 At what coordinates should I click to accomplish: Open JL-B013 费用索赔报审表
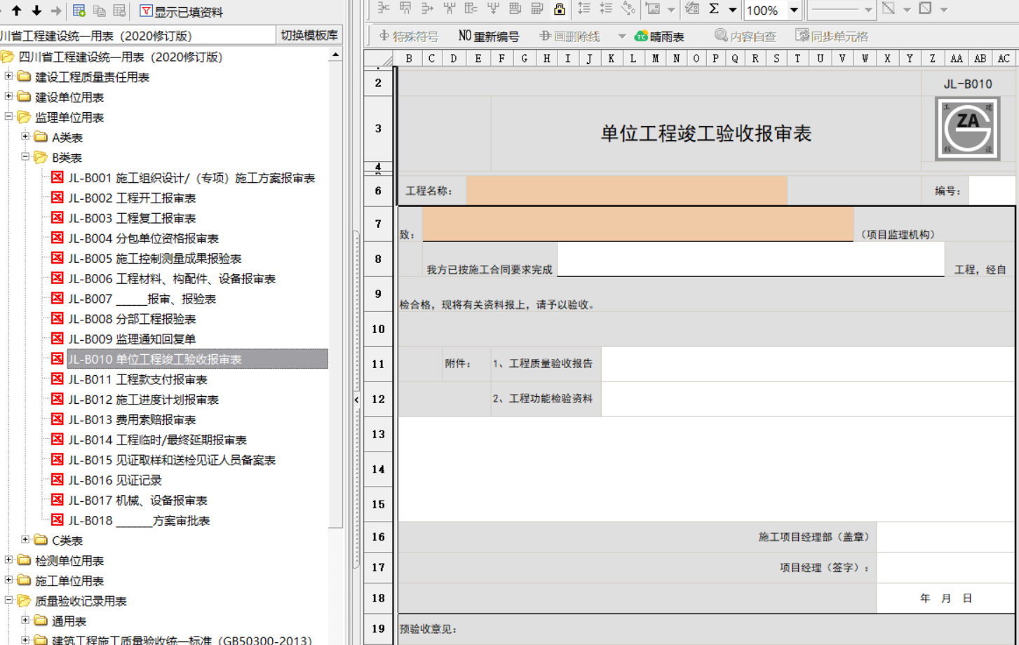(x=132, y=420)
